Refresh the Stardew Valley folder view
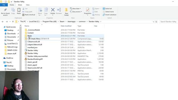 pos(156,22)
